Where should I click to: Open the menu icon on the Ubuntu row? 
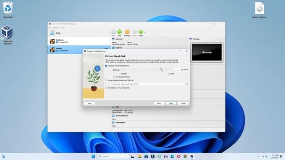106,48
